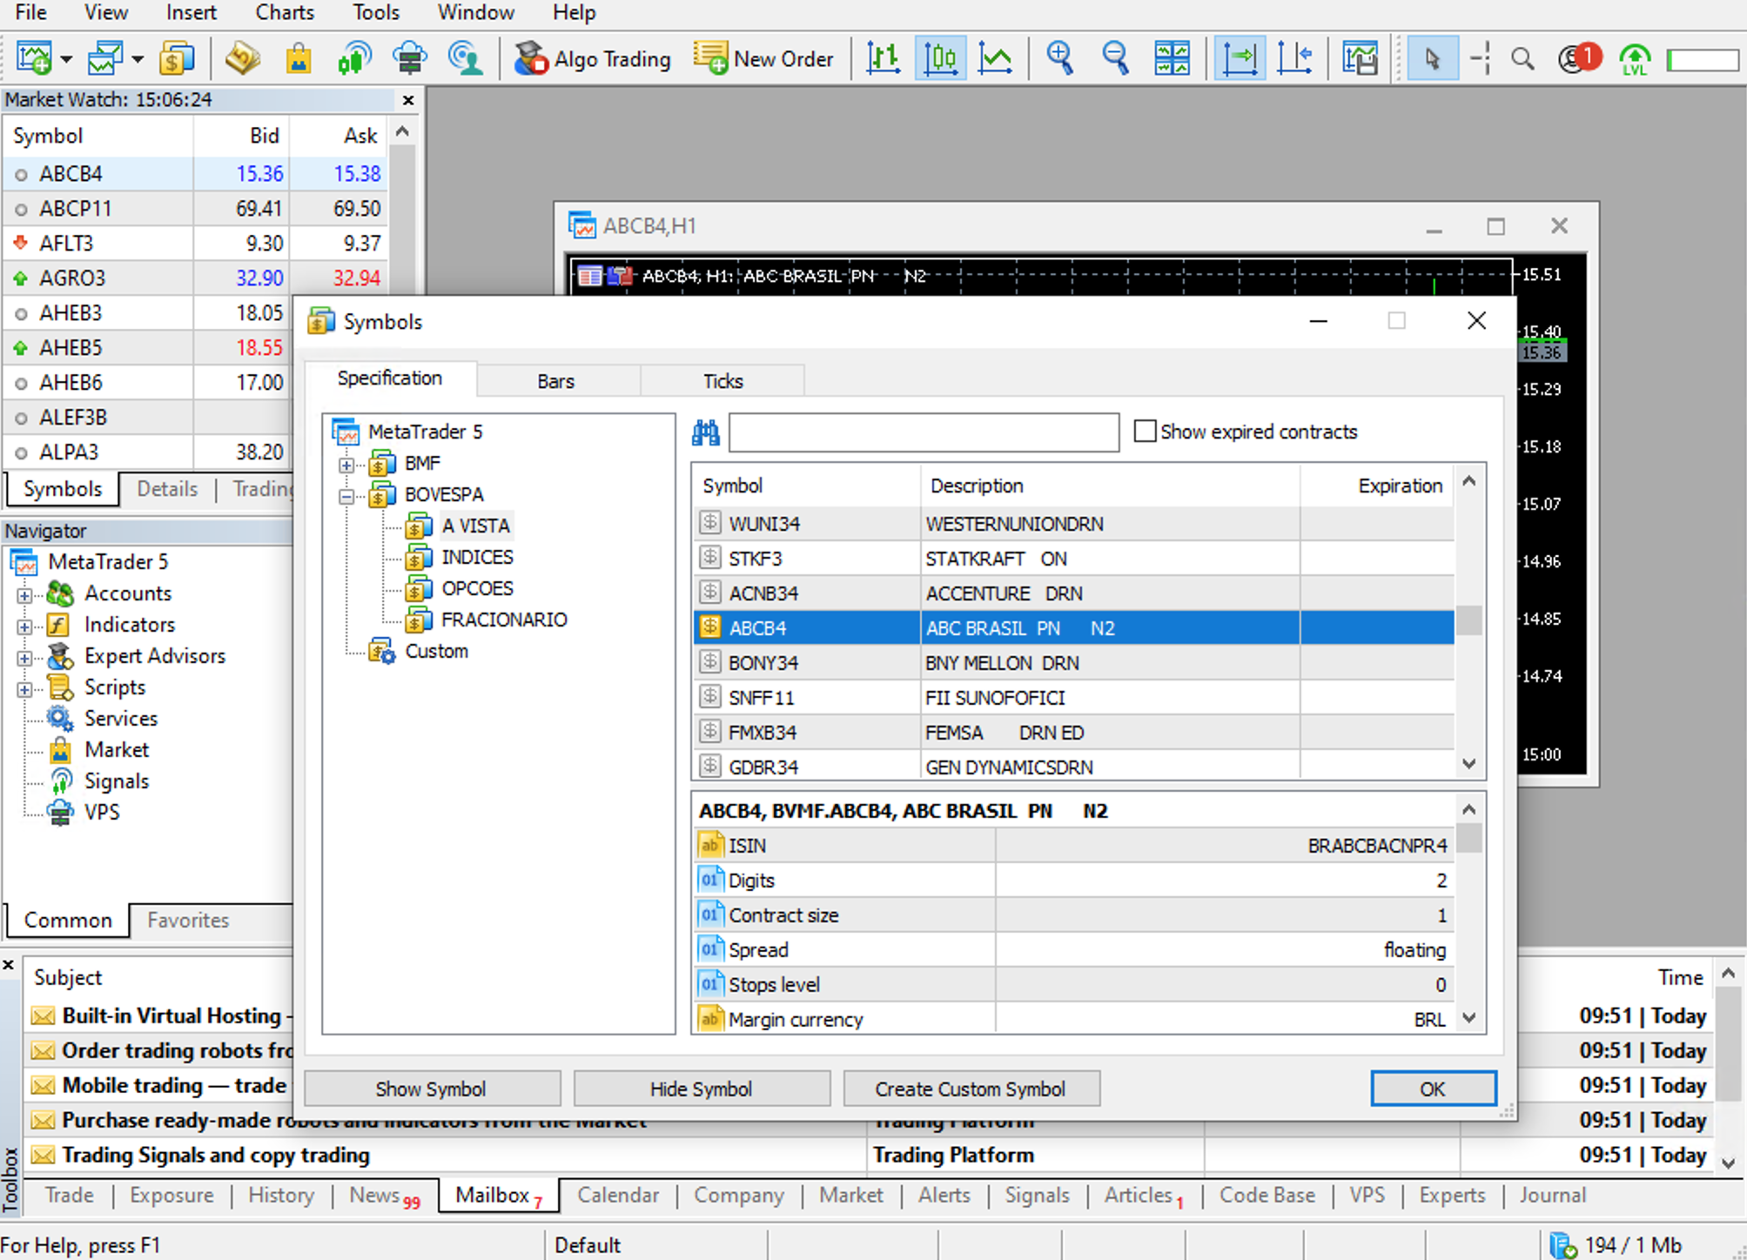Open the Profiles toolbar icon
The image size is (1747, 1260).
point(106,59)
